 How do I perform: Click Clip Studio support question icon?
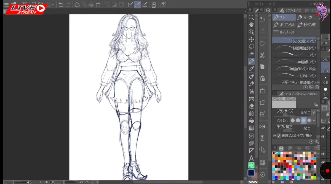click(163, 5)
